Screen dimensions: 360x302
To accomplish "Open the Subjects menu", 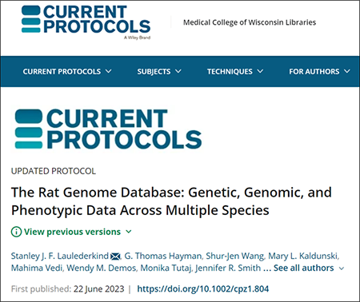I will point(159,71).
